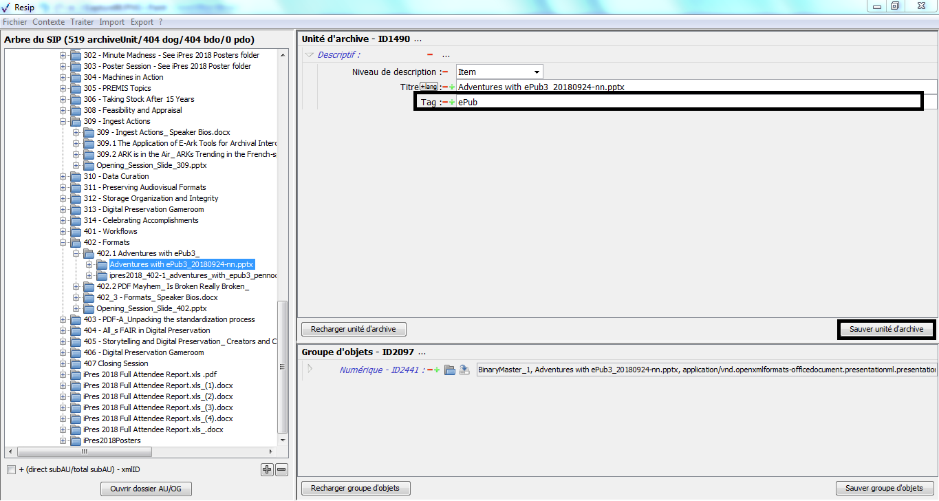This screenshot has height=501, width=939.
Task: Toggle the direct subAU/total subAU checkbox
Action: (11, 470)
